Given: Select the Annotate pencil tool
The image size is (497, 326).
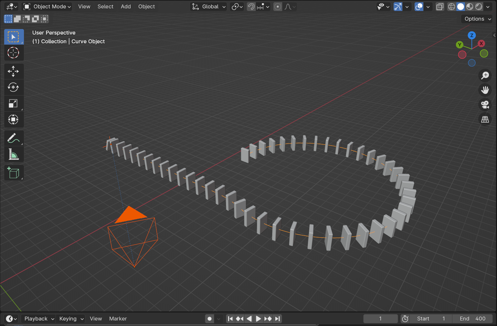Looking at the screenshot, I should (14, 138).
